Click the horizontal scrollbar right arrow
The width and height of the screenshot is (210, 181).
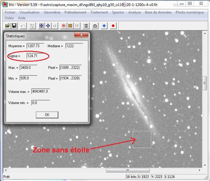(x=199, y=170)
